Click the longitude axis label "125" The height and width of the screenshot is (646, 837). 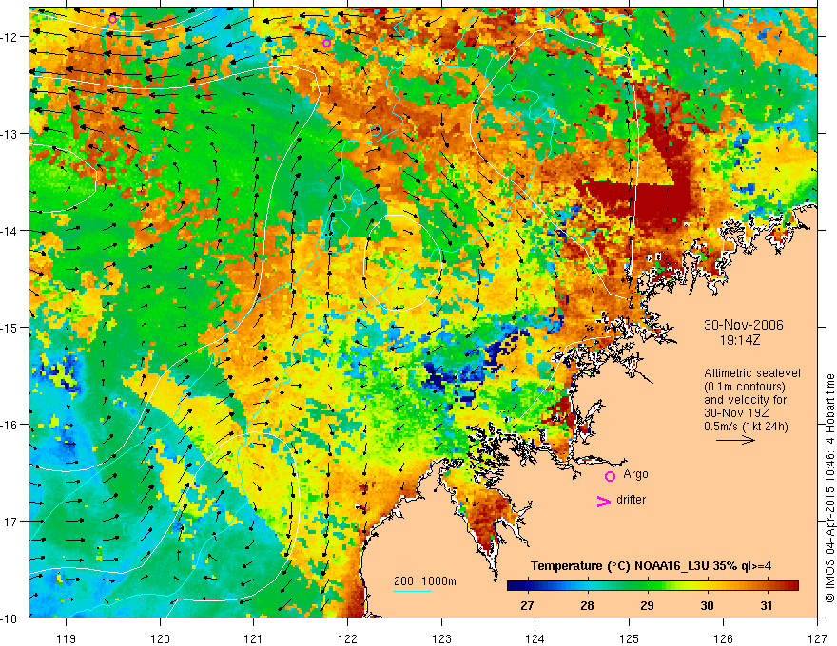630,638
